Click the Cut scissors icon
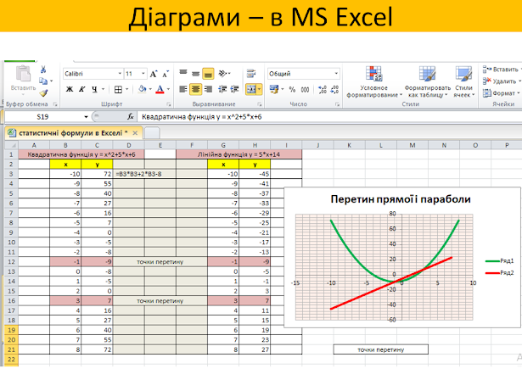 coord(43,70)
